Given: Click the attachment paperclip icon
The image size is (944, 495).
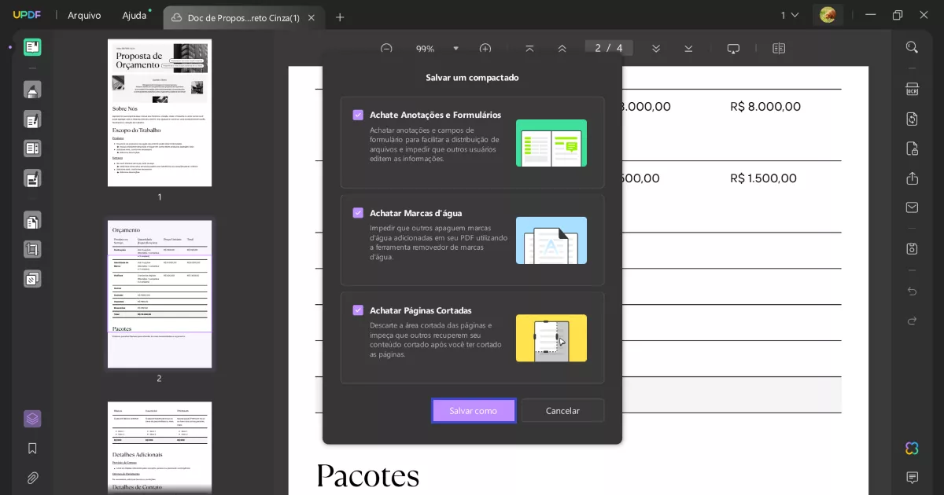Looking at the screenshot, I should pos(32,478).
